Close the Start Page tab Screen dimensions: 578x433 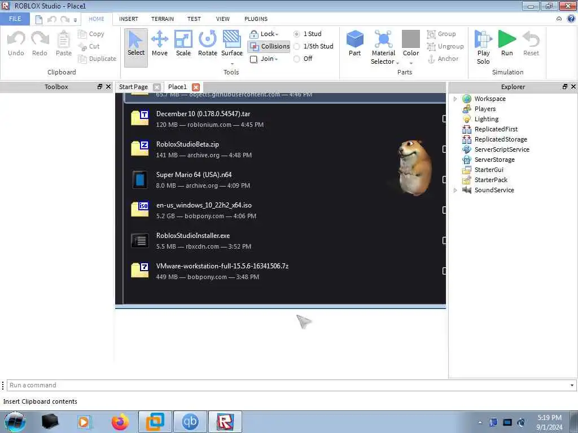[157, 87]
